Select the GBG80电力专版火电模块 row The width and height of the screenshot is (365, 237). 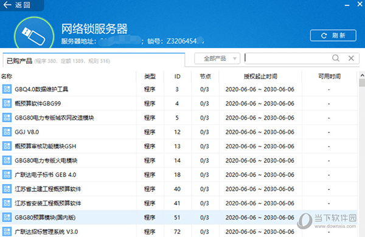point(178,160)
